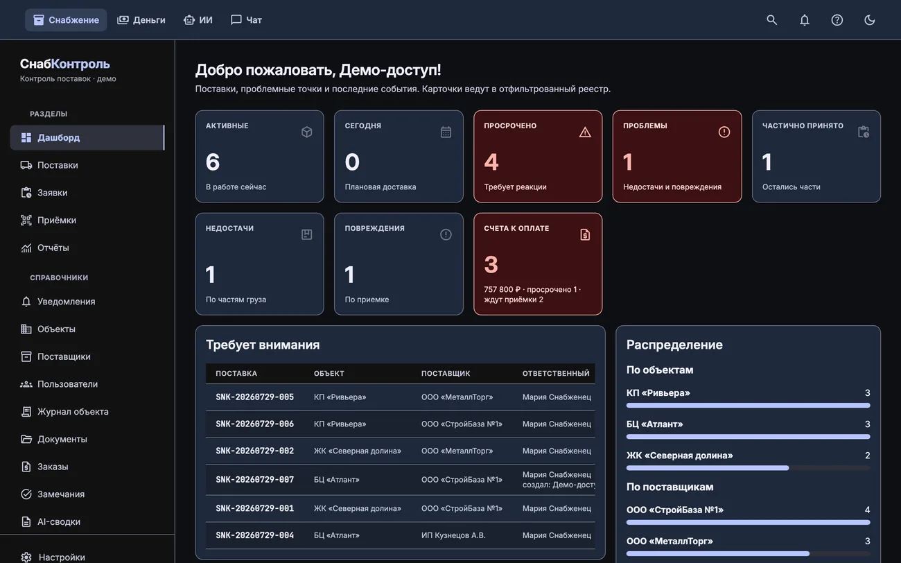Image resolution: width=901 pixels, height=563 pixels.
Task: Open shipment SNK-20260729-002
Action: [255, 451]
